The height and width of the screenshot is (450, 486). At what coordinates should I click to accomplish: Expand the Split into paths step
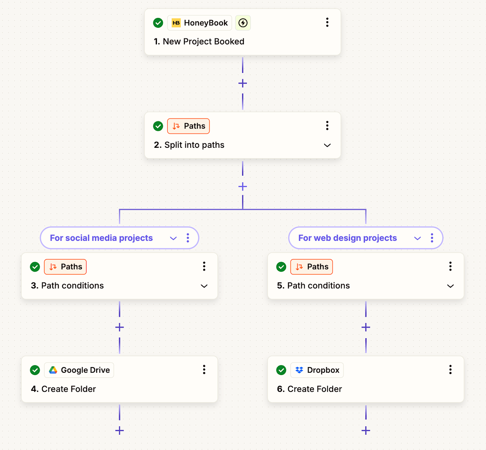click(327, 145)
